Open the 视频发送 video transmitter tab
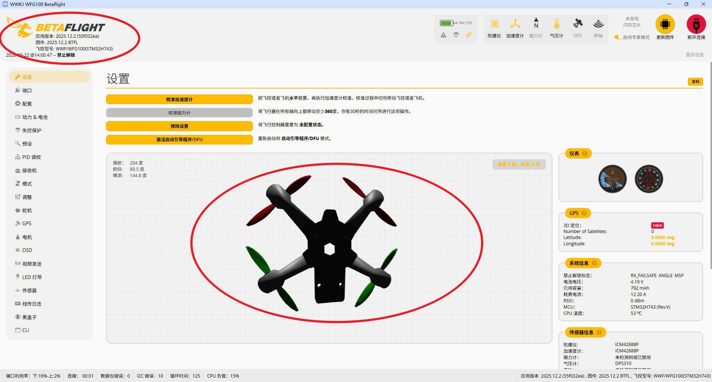Screen dimensions: 712x382 49,264
